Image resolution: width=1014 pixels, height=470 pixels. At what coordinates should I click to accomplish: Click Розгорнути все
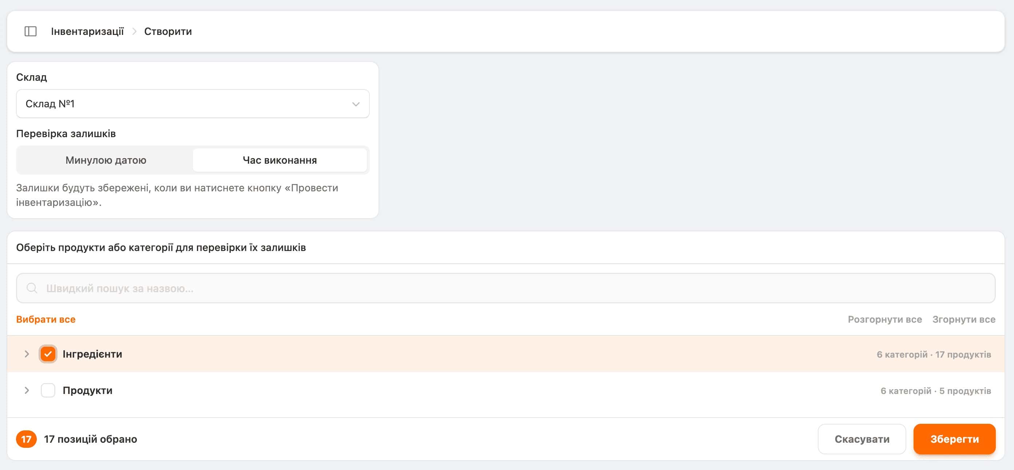point(884,319)
